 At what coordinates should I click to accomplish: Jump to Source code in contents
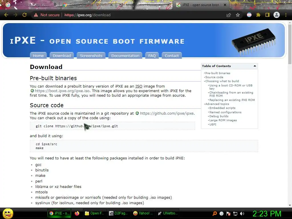[214, 77]
